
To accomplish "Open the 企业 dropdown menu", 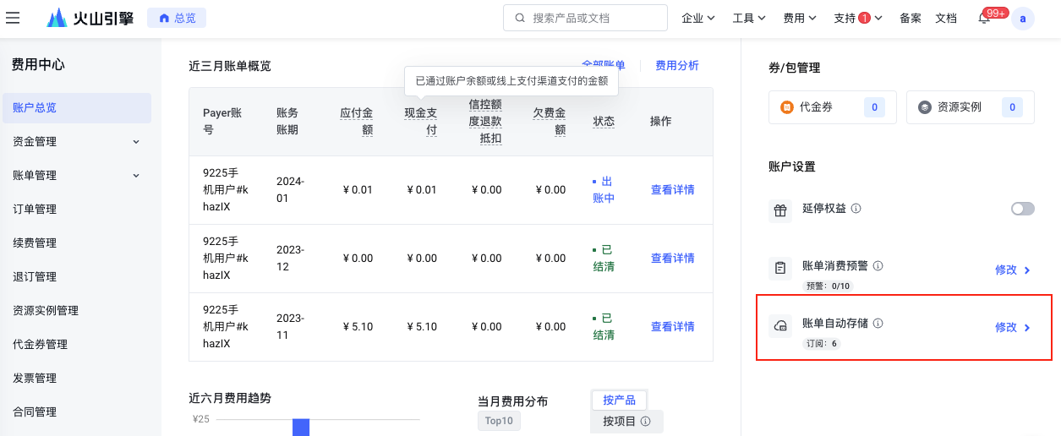I will [x=698, y=18].
